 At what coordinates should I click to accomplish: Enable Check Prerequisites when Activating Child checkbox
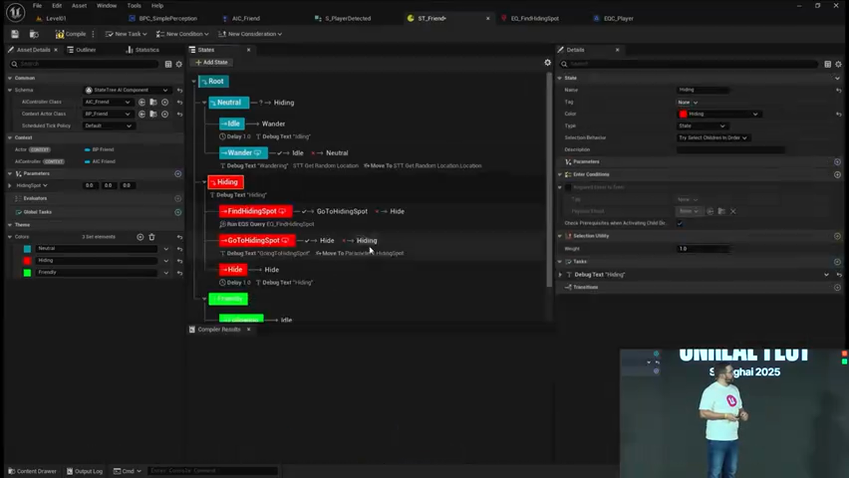[x=681, y=224]
